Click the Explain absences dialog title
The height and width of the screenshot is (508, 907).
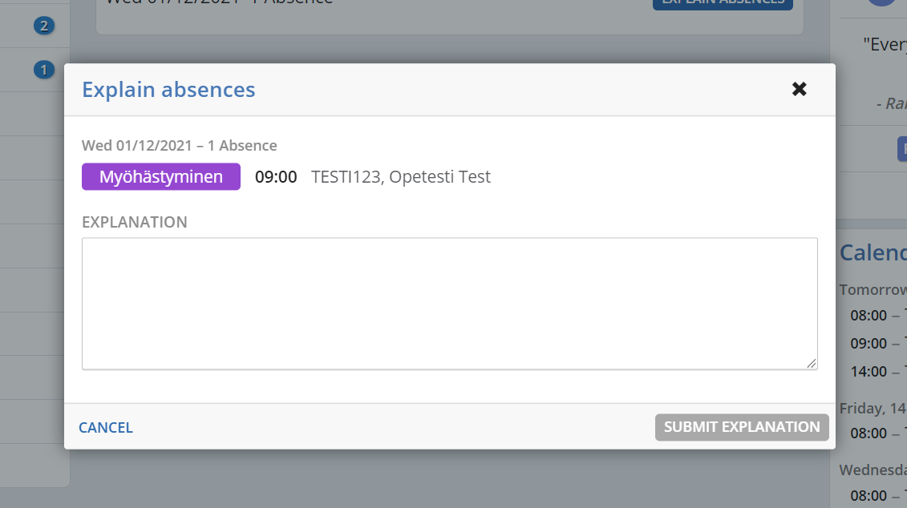click(x=168, y=90)
